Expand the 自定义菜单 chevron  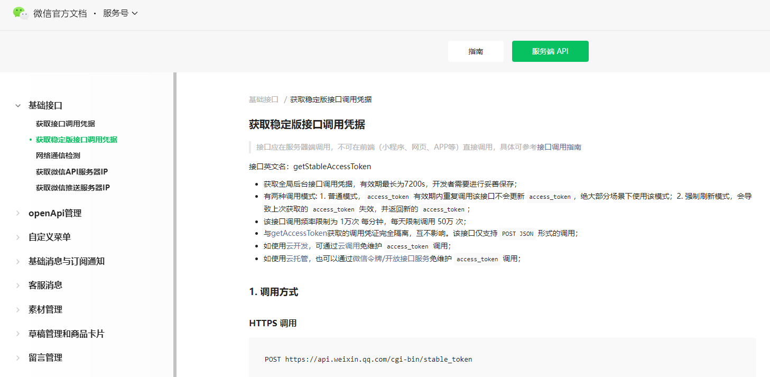pyautogui.click(x=18, y=237)
